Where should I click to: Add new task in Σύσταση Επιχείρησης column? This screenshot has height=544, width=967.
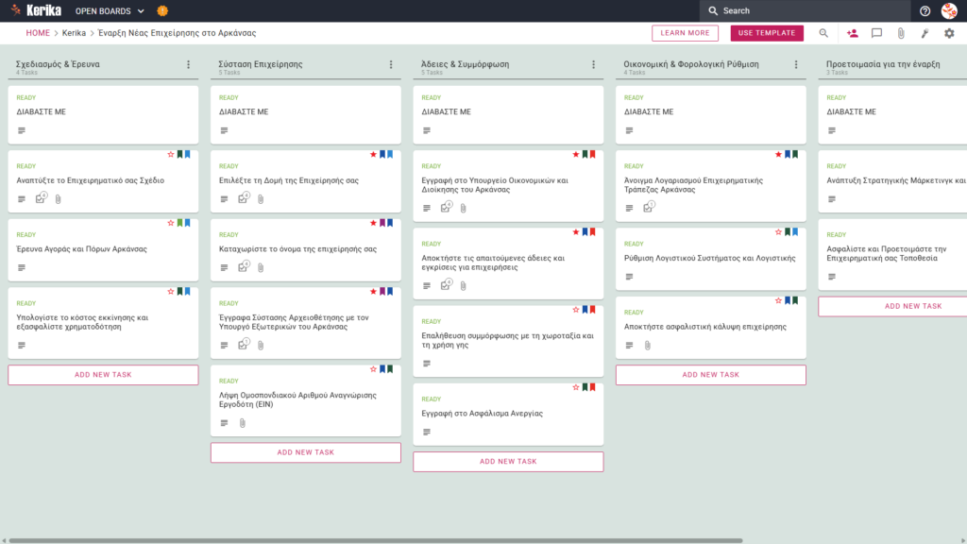point(305,452)
